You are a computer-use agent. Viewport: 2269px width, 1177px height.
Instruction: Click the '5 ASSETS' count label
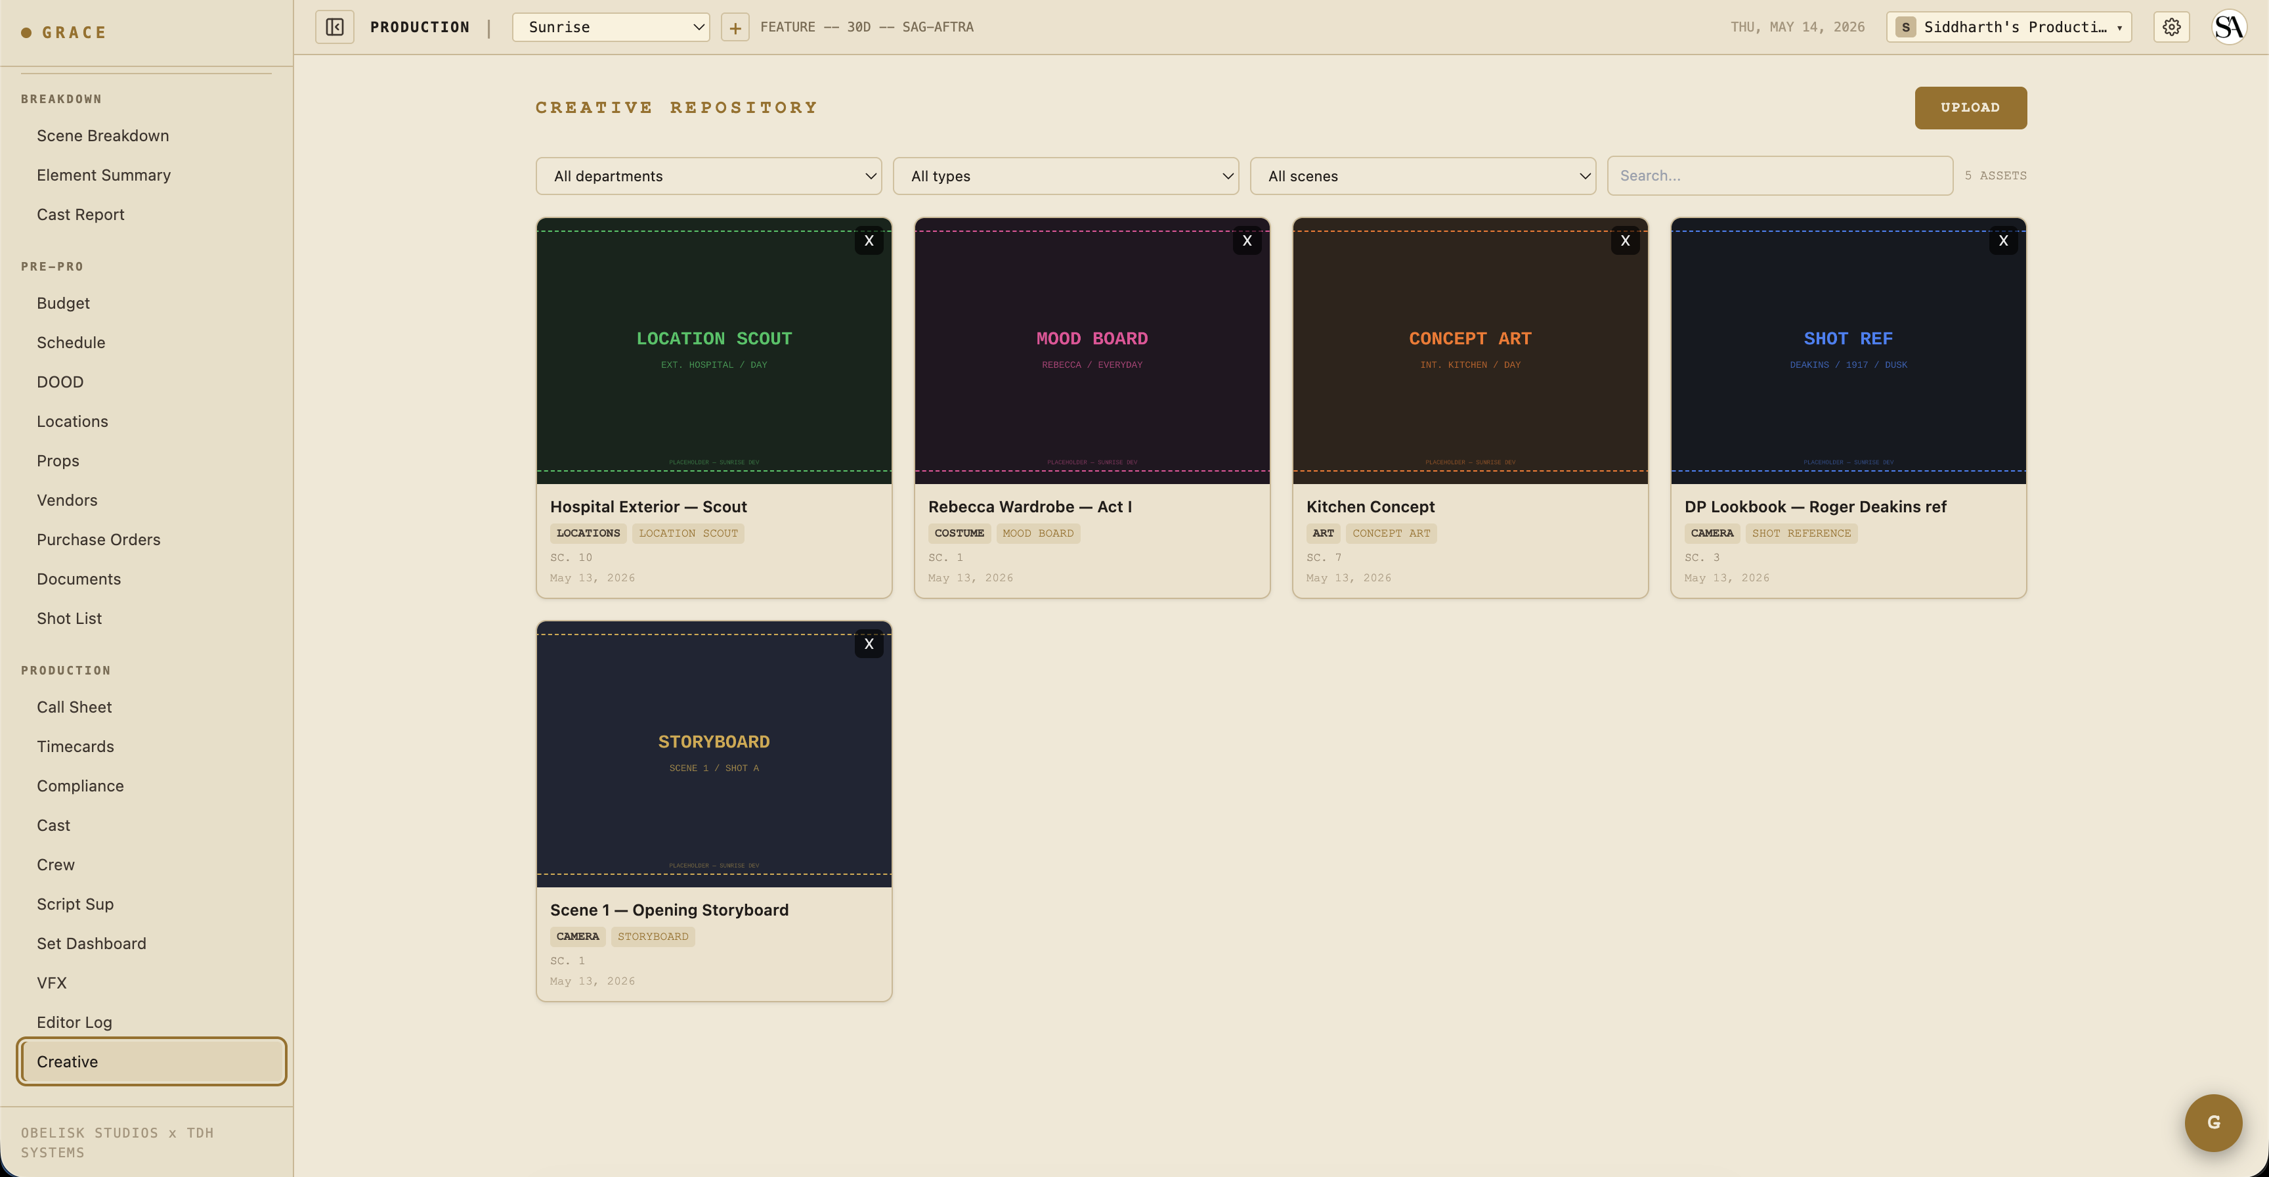pyautogui.click(x=1995, y=176)
